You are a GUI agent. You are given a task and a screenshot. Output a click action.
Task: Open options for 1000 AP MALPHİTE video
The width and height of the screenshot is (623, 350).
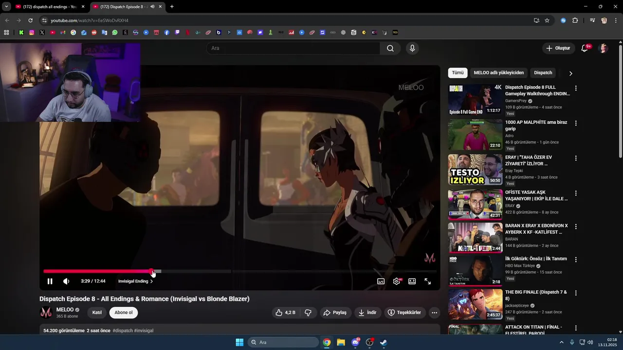coord(576,123)
